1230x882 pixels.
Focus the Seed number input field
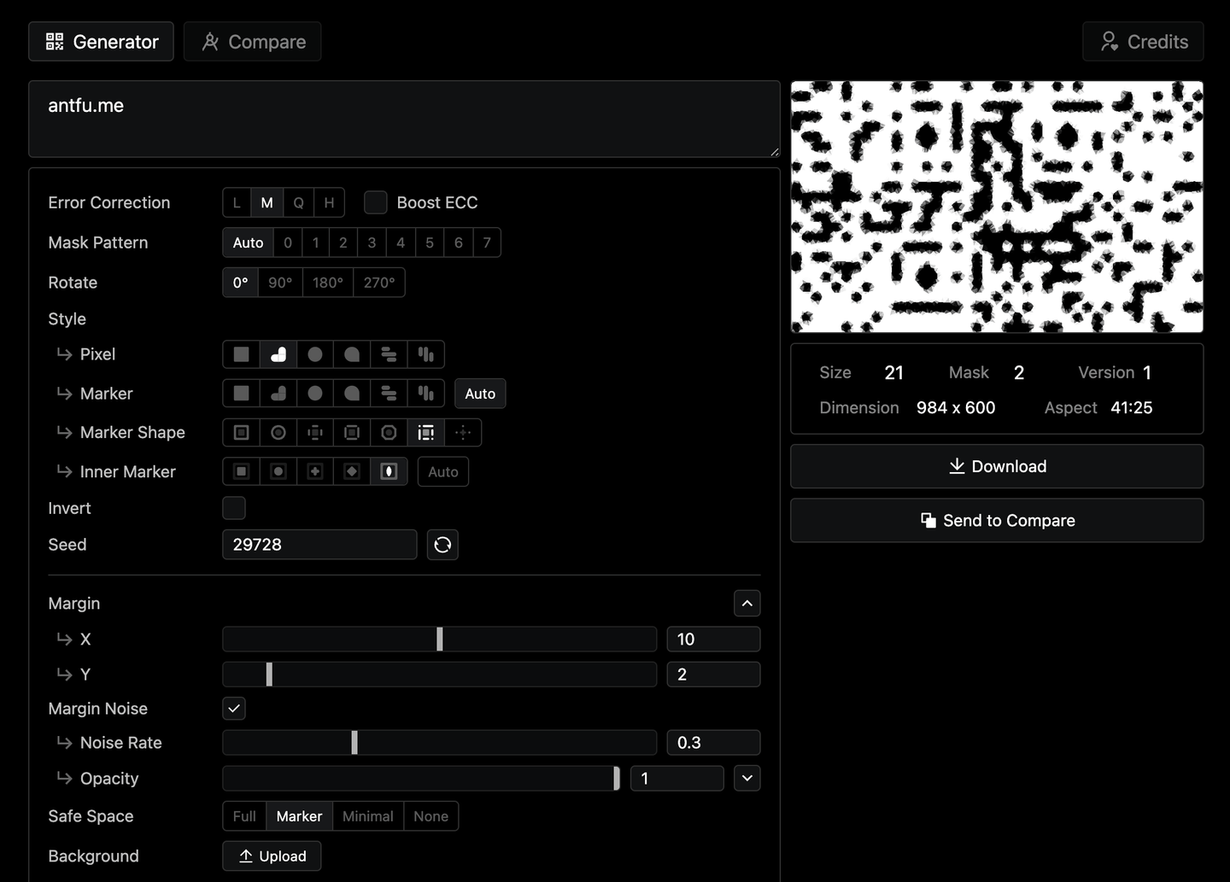pyautogui.click(x=319, y=545)
